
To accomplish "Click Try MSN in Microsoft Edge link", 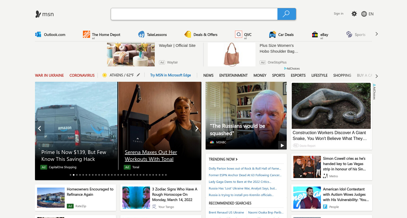I will 170,75.
